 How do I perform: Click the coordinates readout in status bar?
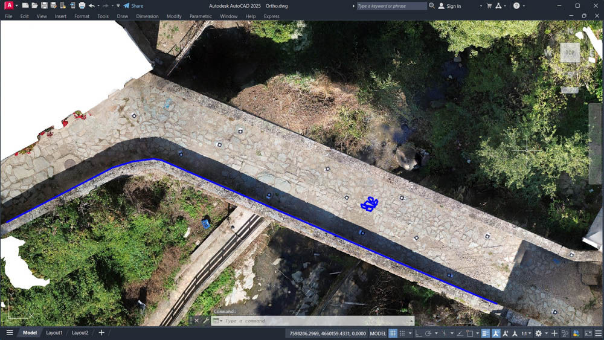(328, 333)
